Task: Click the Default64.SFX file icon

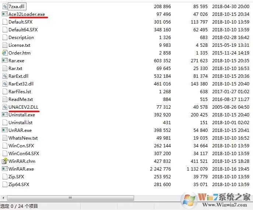Action: point(5,29)
